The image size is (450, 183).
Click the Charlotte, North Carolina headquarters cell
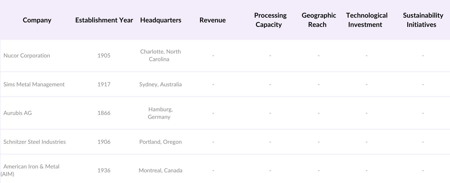[x=160, y=55]
